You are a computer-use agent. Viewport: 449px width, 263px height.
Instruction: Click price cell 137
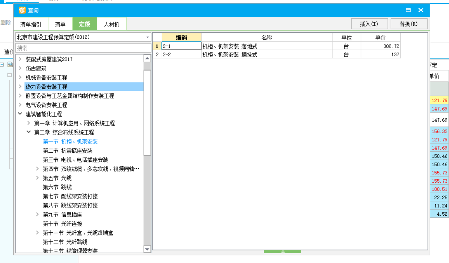[x=381, y=54]
